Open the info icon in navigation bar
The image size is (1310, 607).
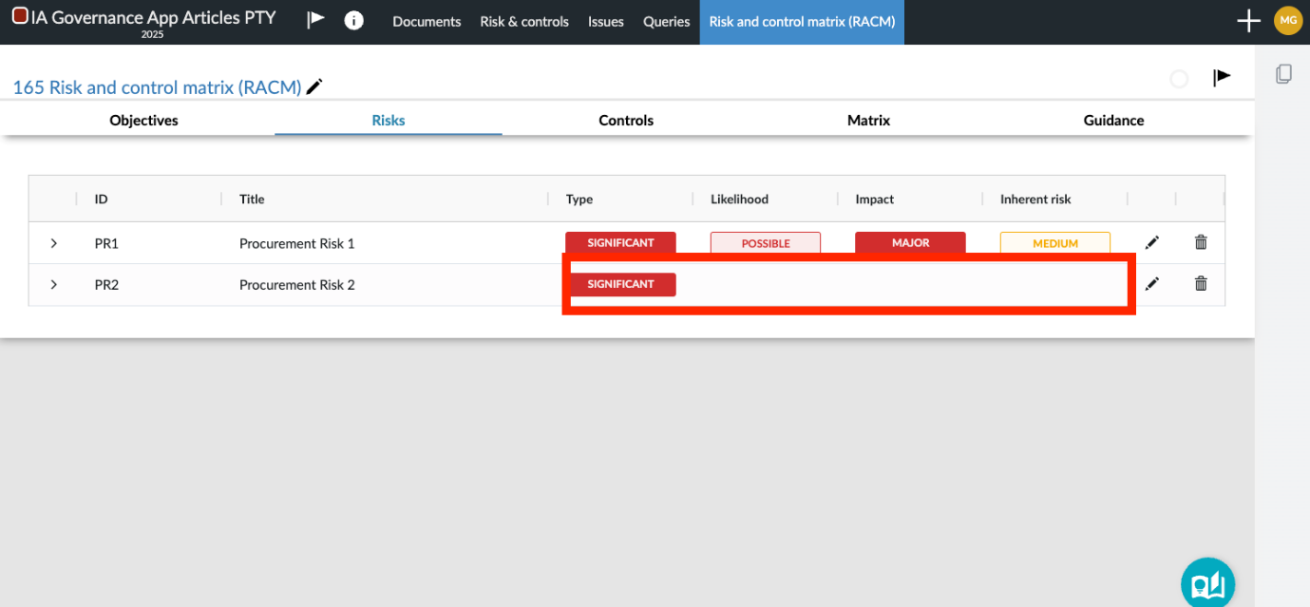tap(354, 21)
